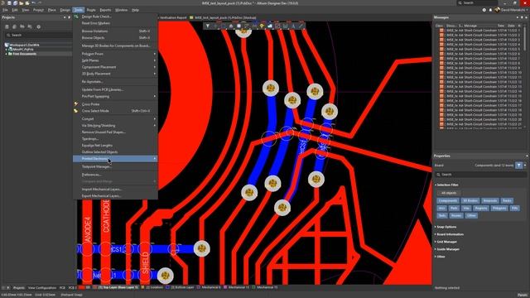Open Preferences from the Tools menu
Screen dimensions: 530x298
point(115,175)
